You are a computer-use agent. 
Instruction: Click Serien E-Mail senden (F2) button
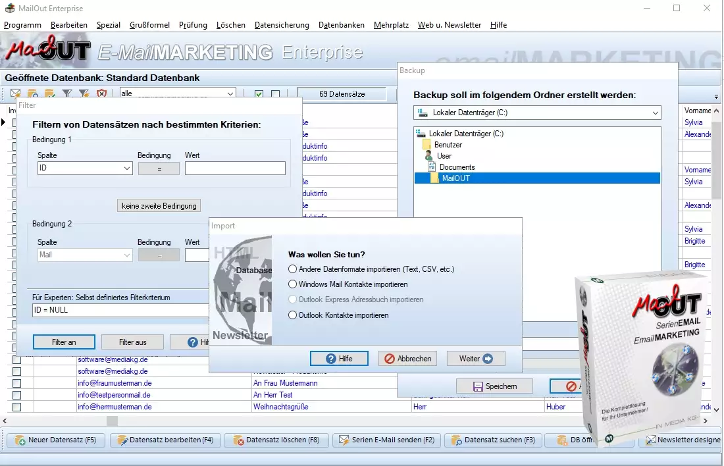(x=386, y=440)
